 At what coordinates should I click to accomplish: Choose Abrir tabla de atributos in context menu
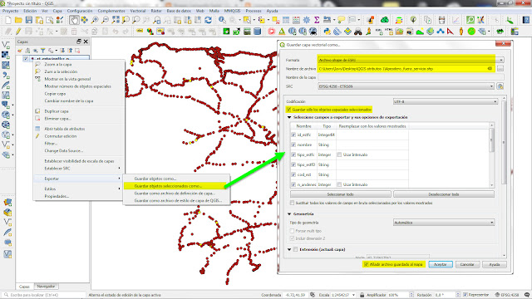click(65, 129)
